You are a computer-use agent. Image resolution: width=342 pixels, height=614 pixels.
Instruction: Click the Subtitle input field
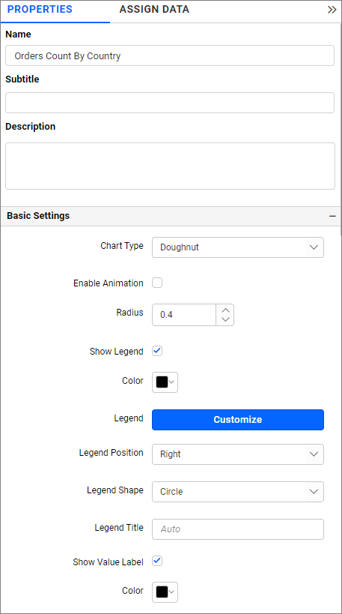click(x=170, y=103)
